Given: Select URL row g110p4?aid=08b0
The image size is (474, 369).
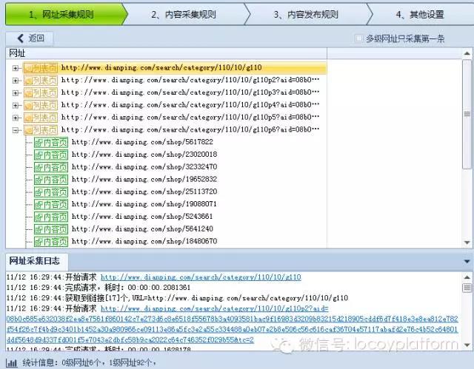Looking at the screenshot, I should tap(190, 105).
